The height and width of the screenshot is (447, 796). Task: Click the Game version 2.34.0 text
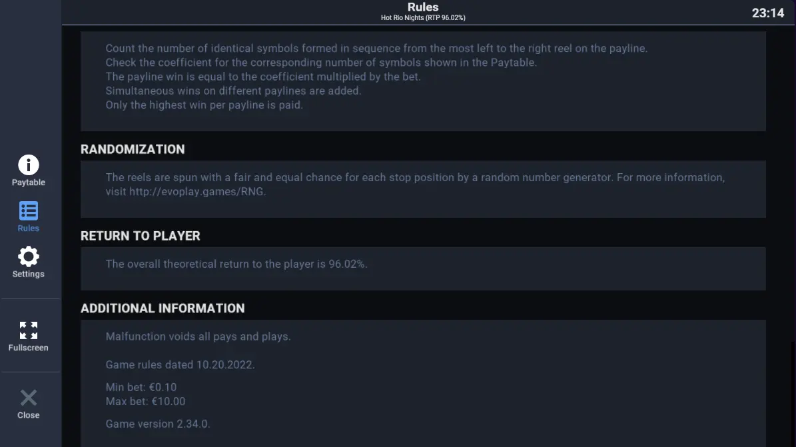(x=157, y=424)
